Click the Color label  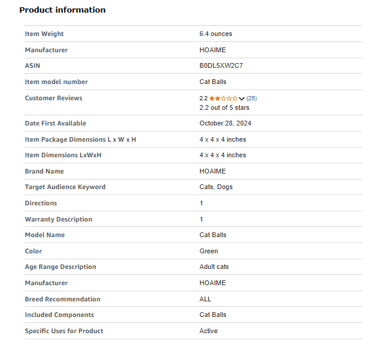pos(34,252)
